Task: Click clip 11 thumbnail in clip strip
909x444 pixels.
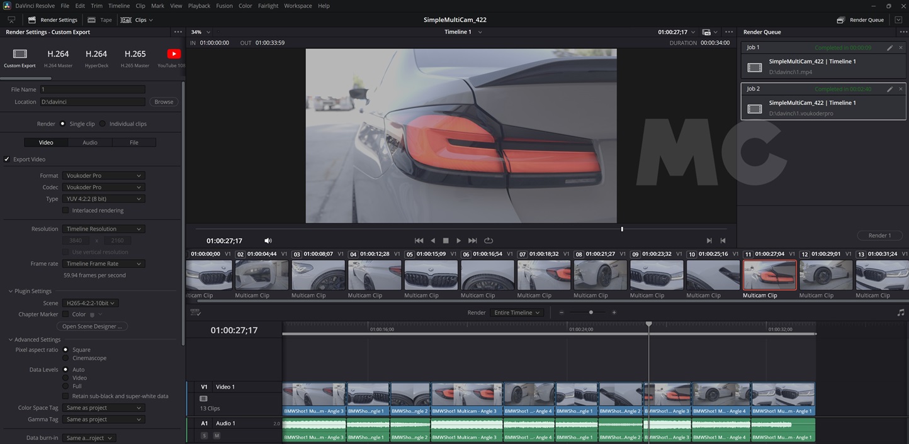Action: click(769, 275)
